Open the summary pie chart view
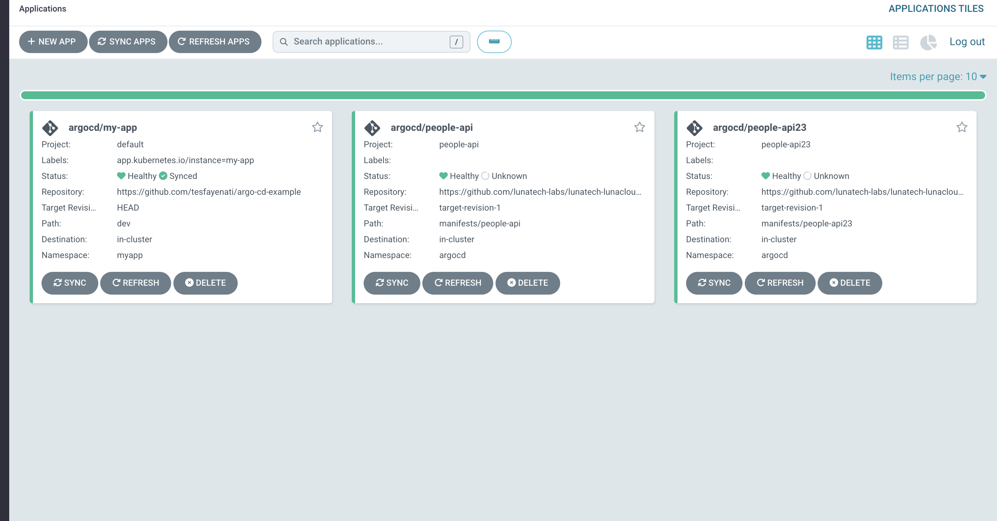 [x=928, y=42]
